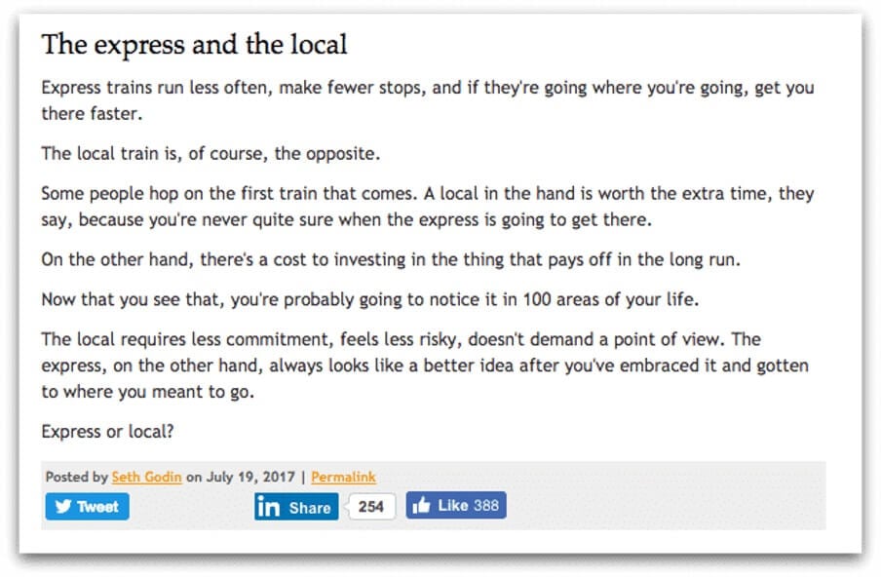Viewport: 881px width, 579px height.
Task: Share this post on LinkedIn
Action: click(x=295, y=506)
